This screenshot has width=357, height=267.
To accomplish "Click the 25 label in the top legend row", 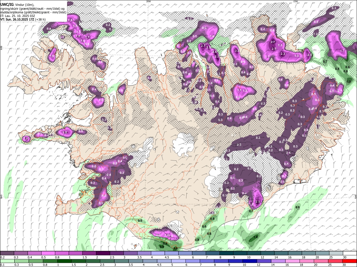I will coord(331,257).
